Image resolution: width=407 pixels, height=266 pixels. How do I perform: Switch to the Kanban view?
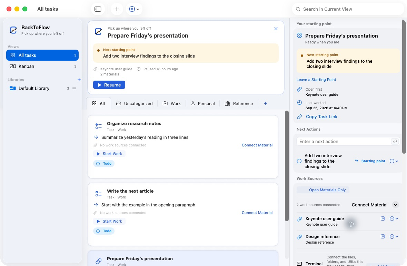tap(42, 66)
